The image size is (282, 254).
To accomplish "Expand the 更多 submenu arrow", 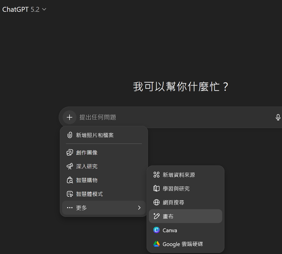I will tap(139, 208).
